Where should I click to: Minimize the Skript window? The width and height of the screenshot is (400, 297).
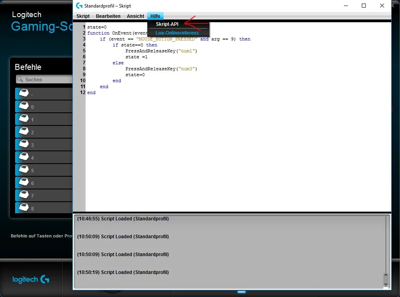coord(346,6)
